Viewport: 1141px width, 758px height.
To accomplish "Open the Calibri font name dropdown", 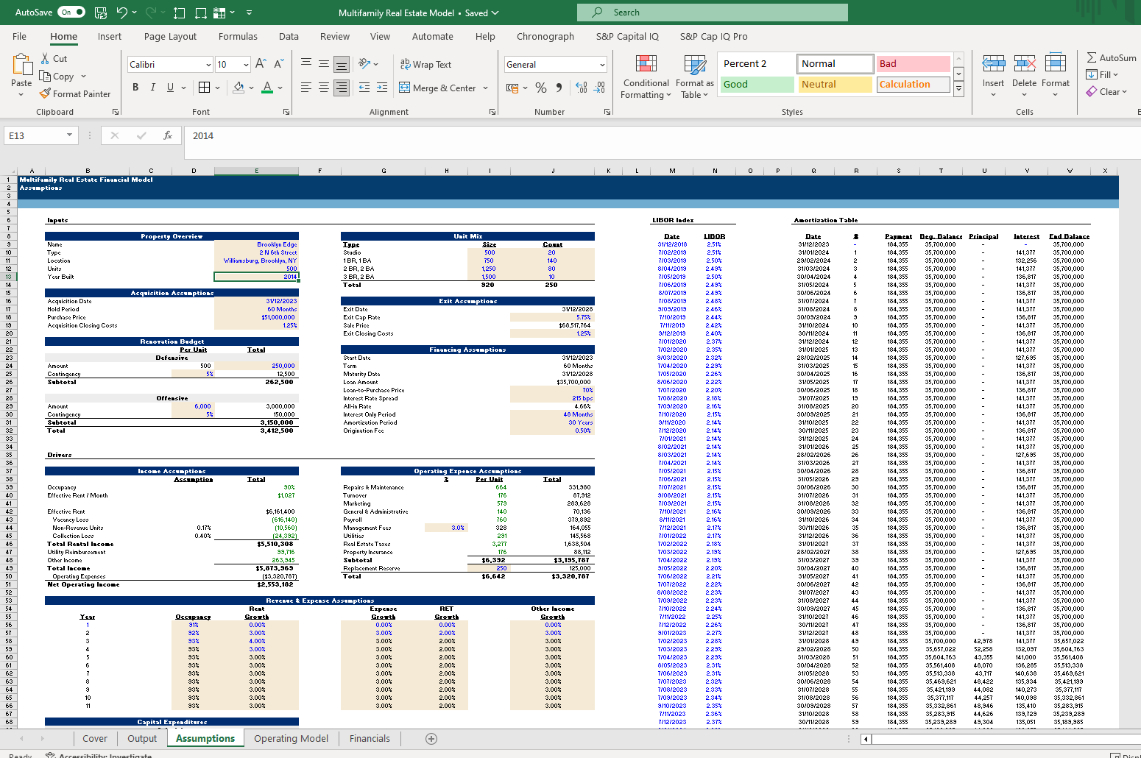I will pyautogui.click(x=208, y=65).
